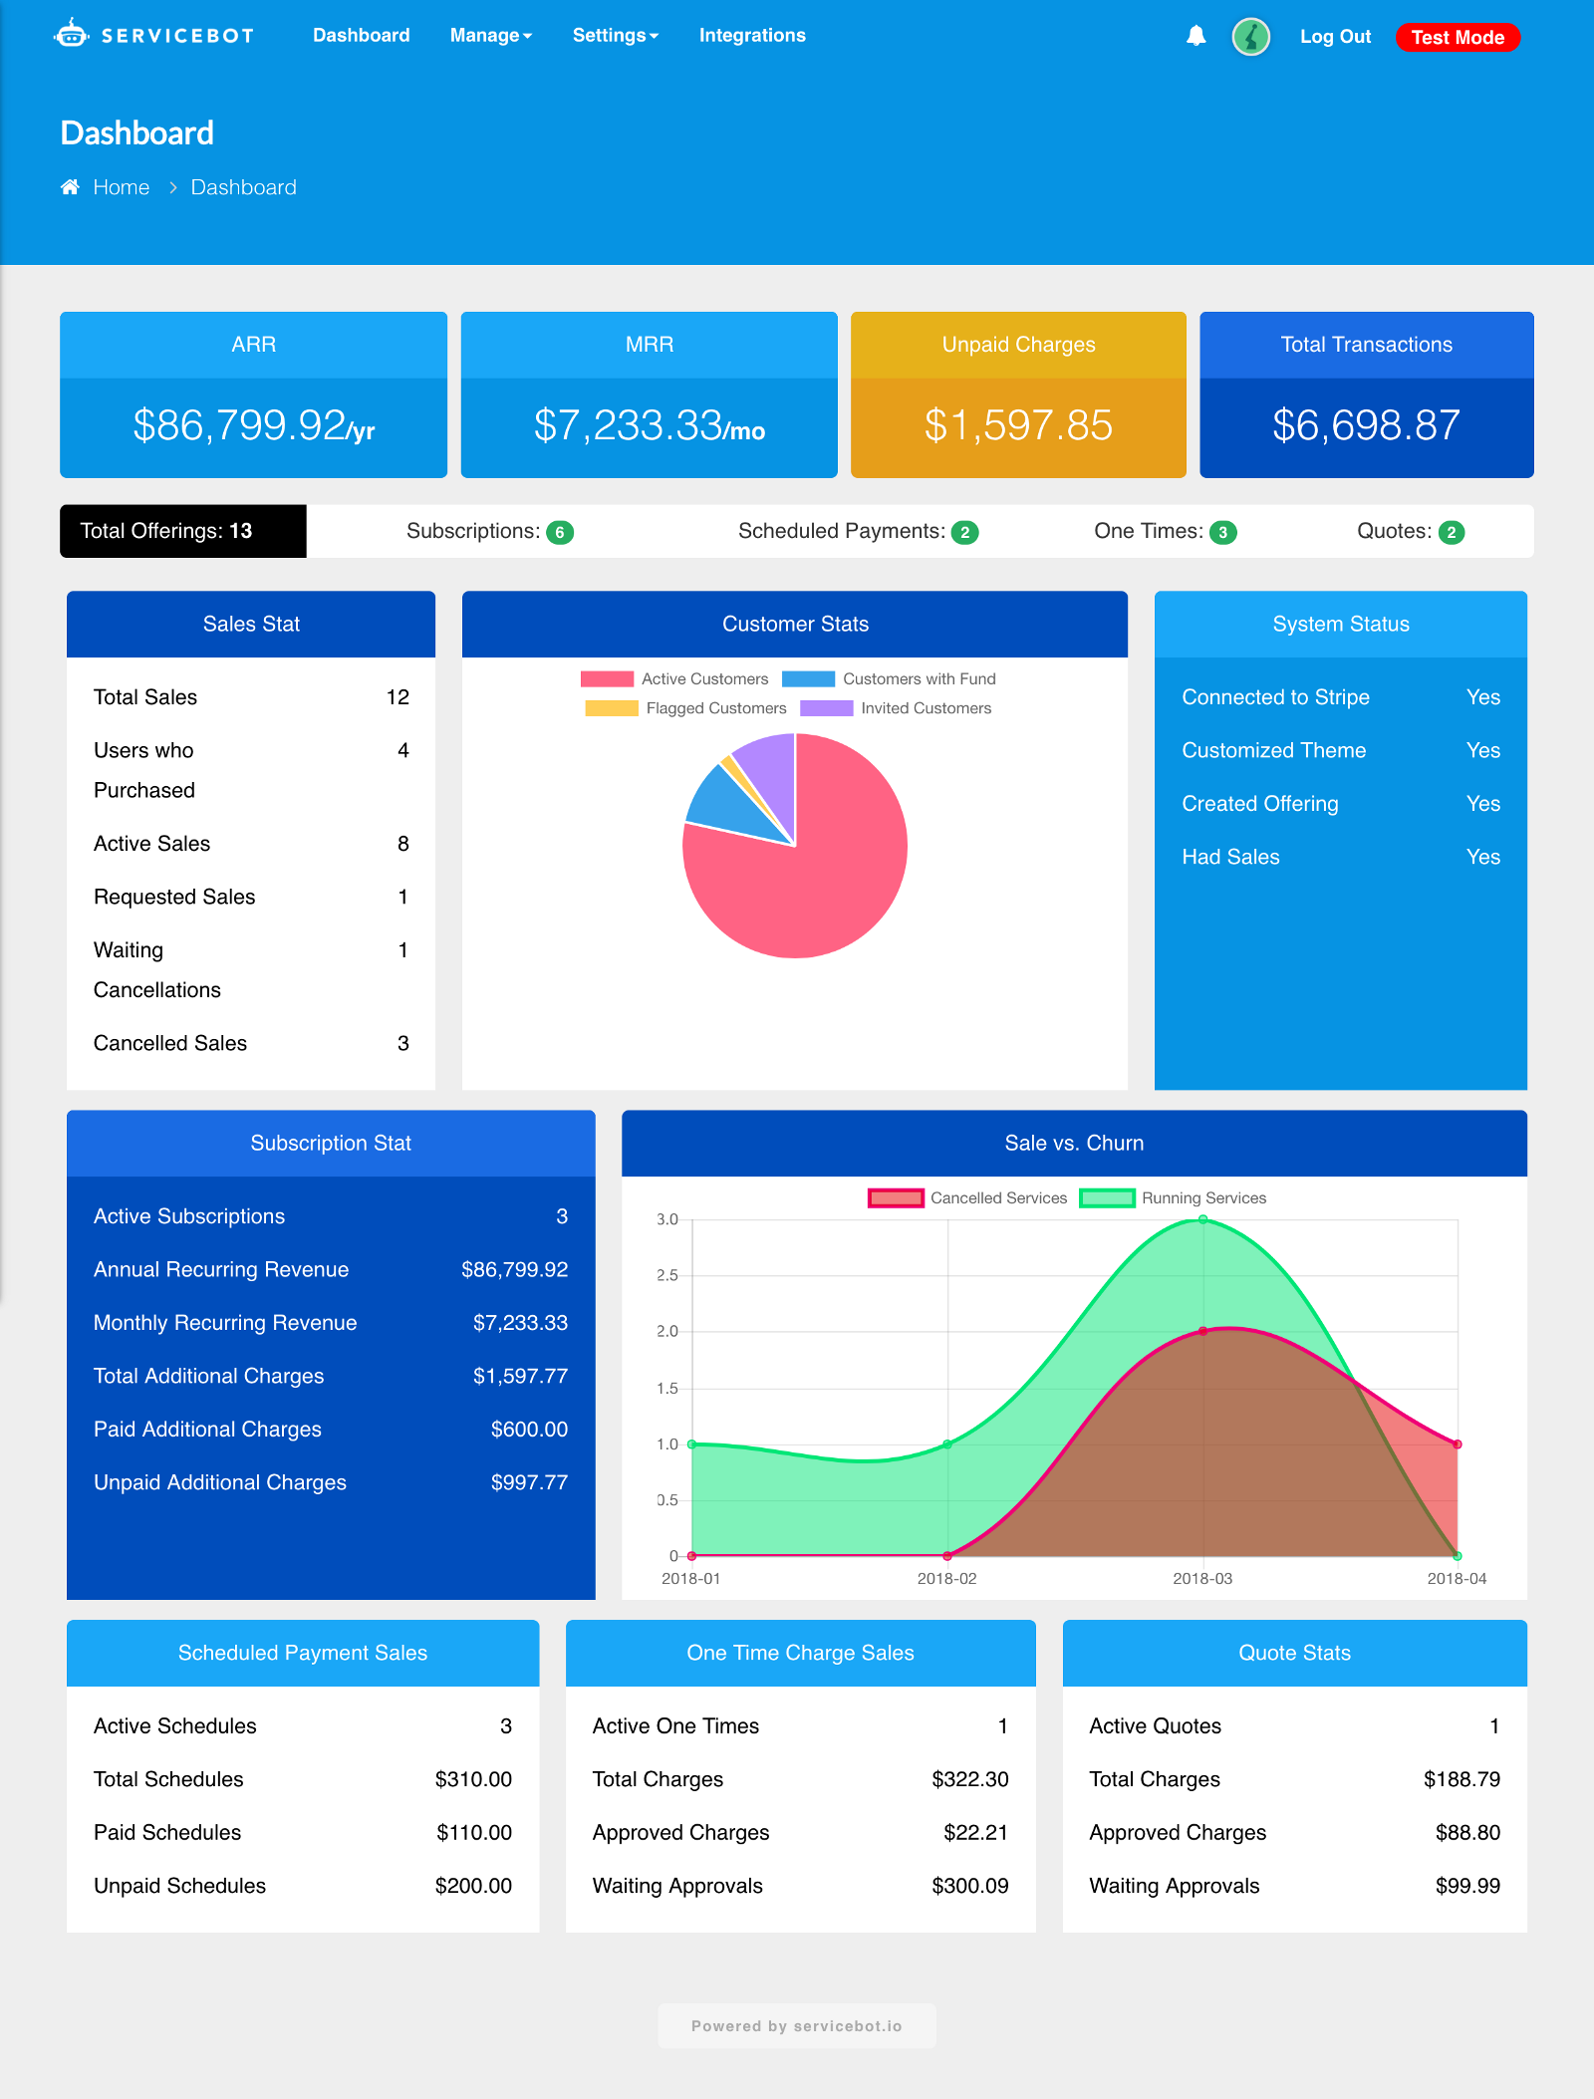
Task: Open the MRR summary card
Action: [x=649, y=394]
